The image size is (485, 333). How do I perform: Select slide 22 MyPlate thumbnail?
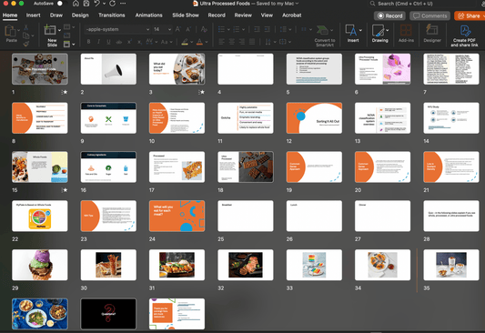point(40,216)
